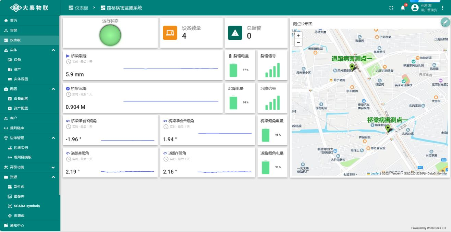
Task: Open the notifications bell
Action: point(403,8)
